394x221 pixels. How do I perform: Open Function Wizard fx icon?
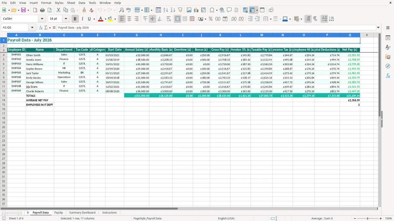[x=41, y=28]
